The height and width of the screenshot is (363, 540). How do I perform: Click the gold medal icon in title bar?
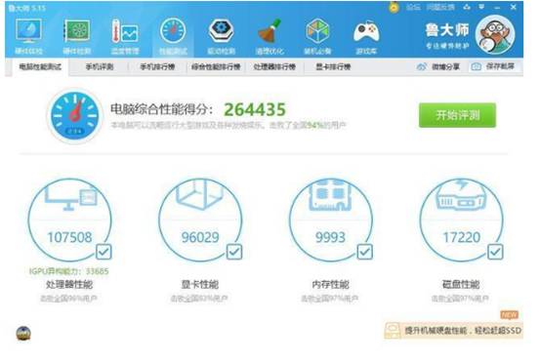394,7
